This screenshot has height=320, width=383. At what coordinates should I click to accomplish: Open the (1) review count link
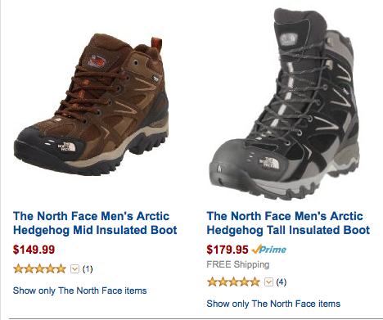pos(88,269)
